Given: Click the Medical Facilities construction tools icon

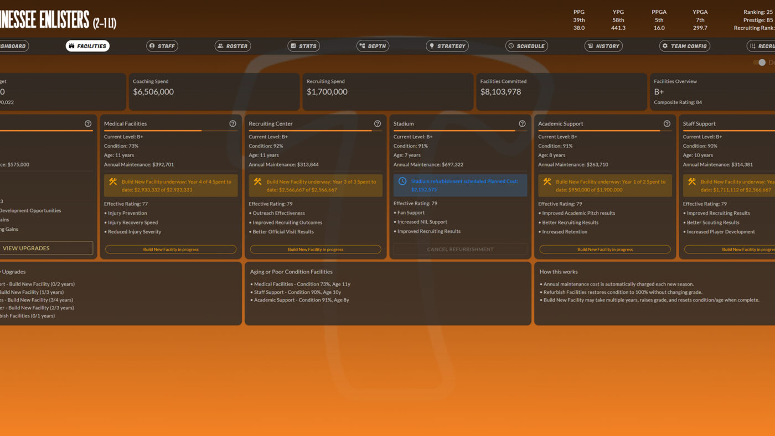Looking at the screenshot, I should 113,181.
